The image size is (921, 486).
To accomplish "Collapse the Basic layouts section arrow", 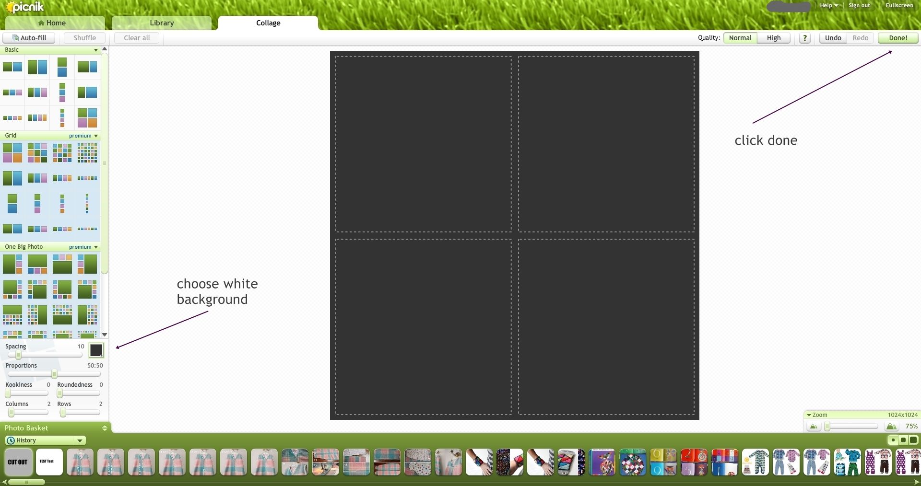I will [96, 50].
